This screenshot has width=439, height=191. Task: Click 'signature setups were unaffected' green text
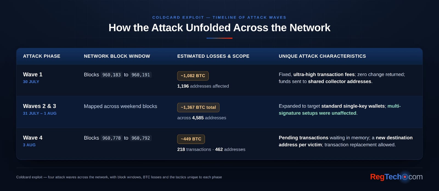pos(317,113)
